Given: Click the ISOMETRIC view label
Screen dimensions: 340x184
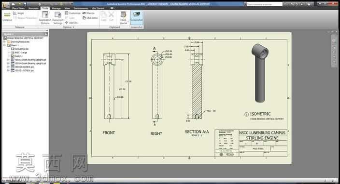Looking at the screenshot, I should tap(260, 114).
